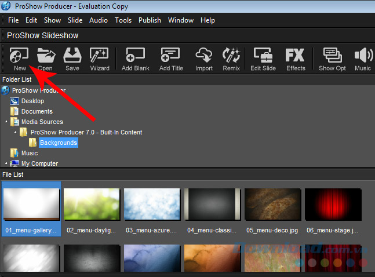Save the show using Save icon
The image size is (375, 277).
tap(72, 59)
